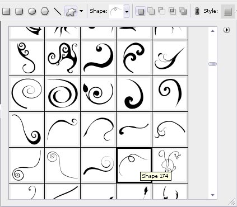Open the geometry options arrow beside Custom Shape tool
237x207 pixels.
pyautogui.click(x=81, y=11)
